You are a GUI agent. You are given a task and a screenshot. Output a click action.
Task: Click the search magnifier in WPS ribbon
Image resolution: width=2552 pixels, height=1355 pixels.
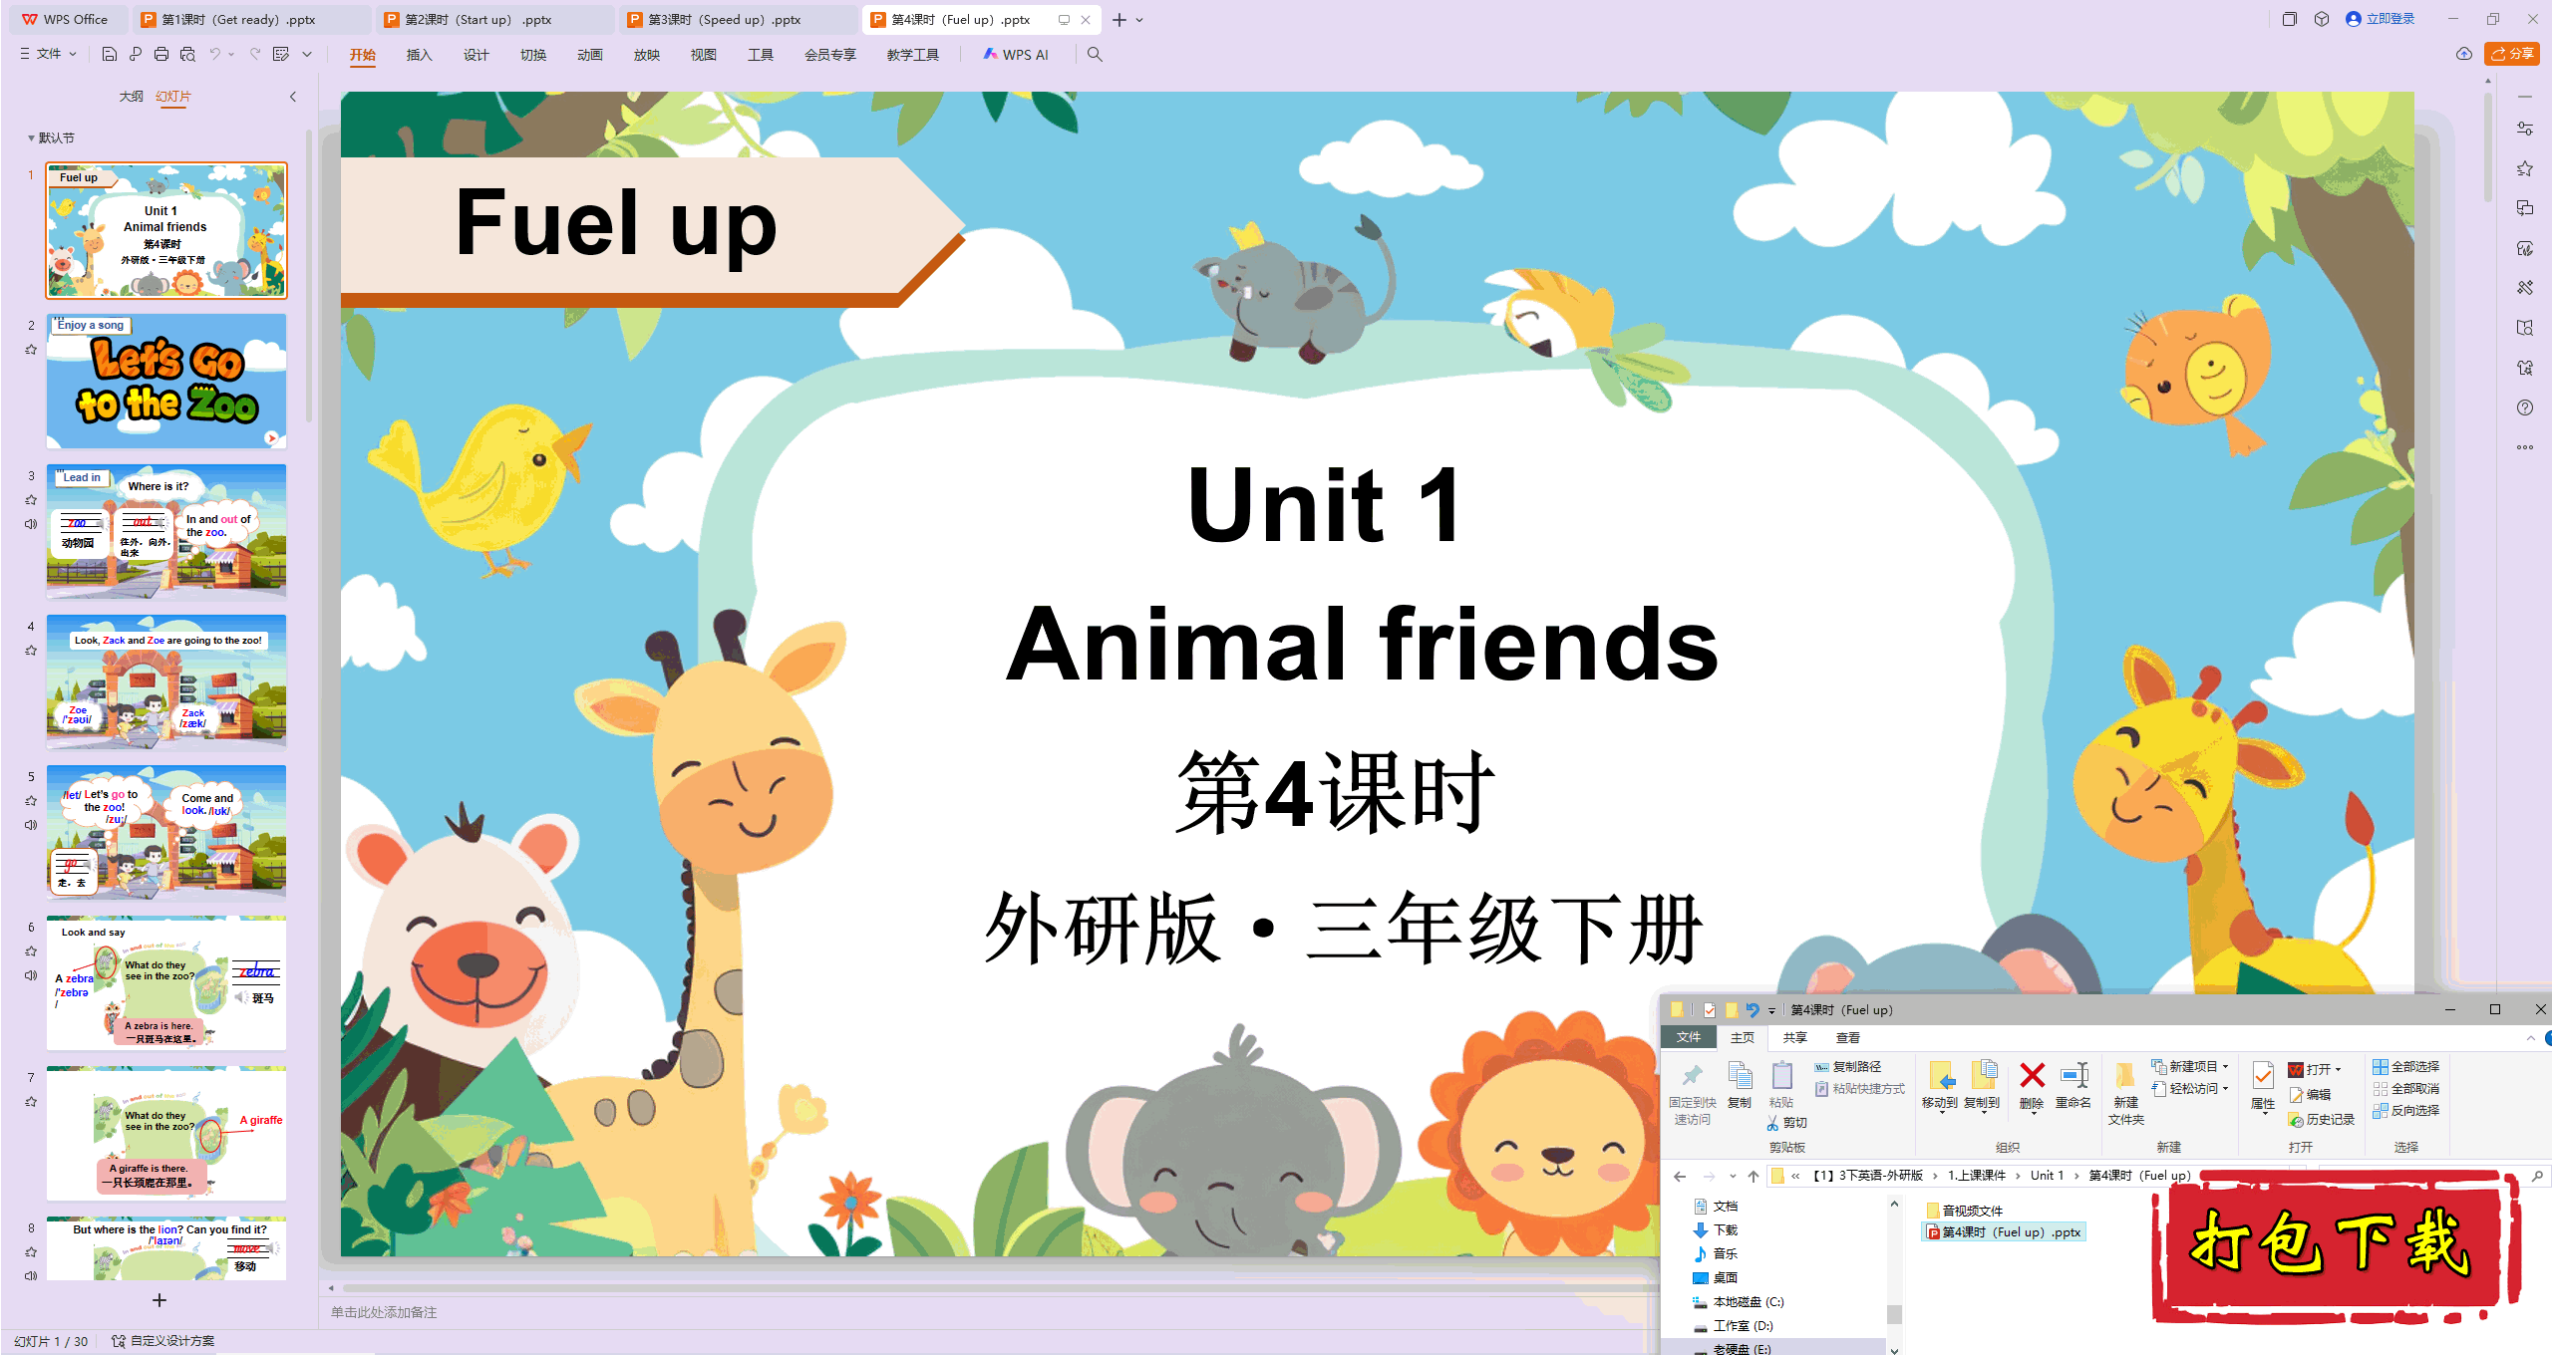(x=1095, y=54)
